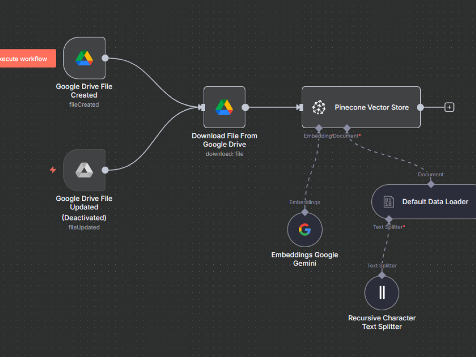The height and width of the screenshot is (357, 476).
Task: Click the 'Google Drive File Updated (Deactivated)' label
Action: point(84,208)
